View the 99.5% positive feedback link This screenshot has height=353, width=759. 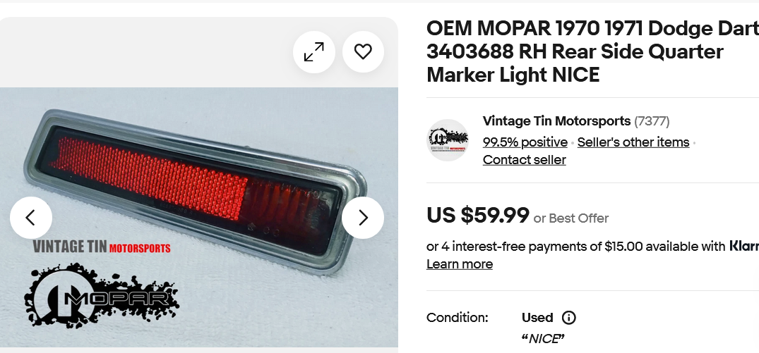pyautogui.click(x=525, y=142)
